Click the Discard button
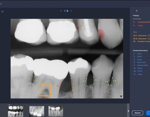 tap(137, 113)
